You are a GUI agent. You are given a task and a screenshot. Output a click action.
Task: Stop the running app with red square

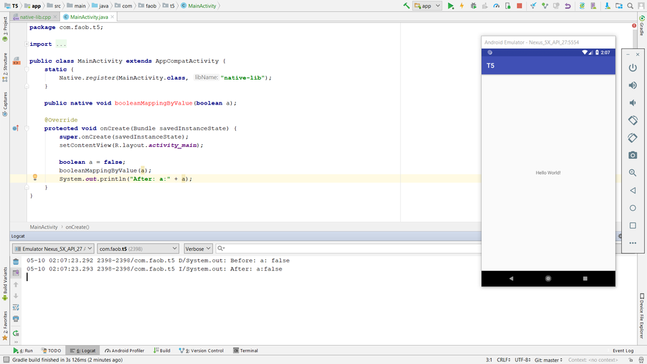click(x=520, y=6)
